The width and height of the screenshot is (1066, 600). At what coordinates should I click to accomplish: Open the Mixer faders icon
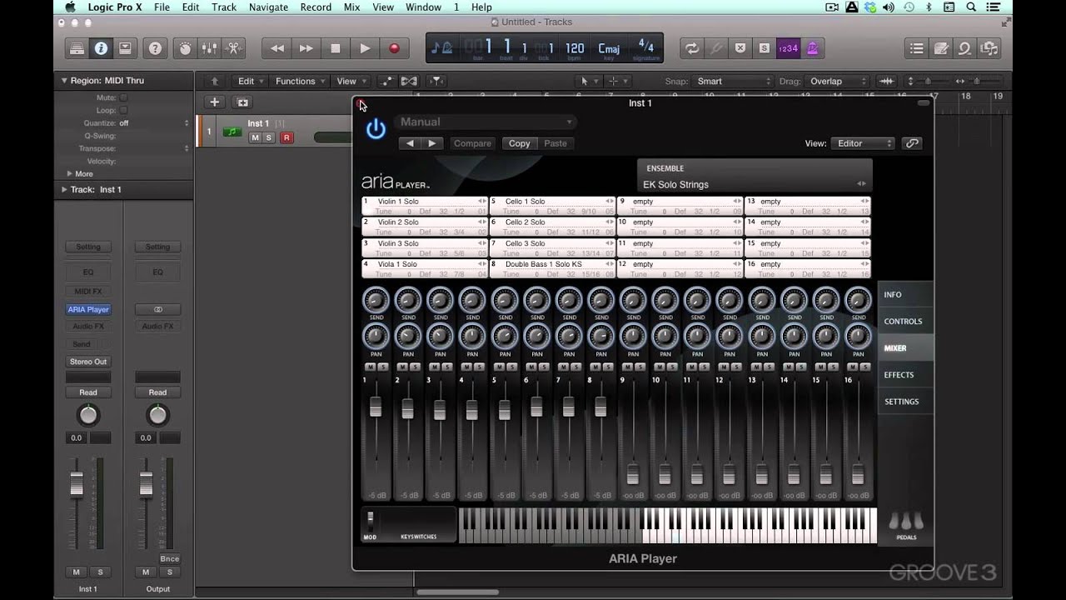pos(211,48)
